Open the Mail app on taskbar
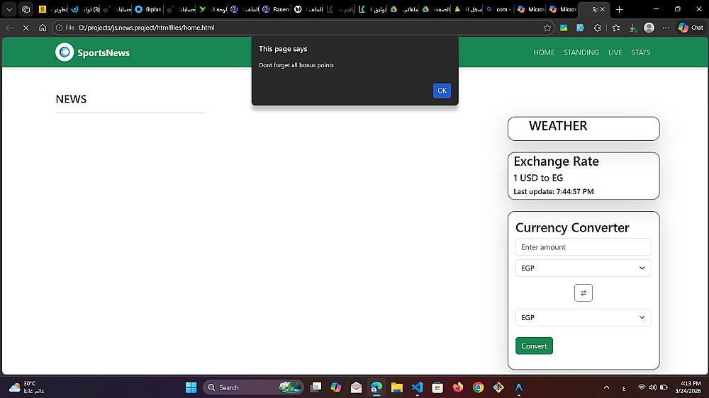The image size is (709, 398). point(357,387)
